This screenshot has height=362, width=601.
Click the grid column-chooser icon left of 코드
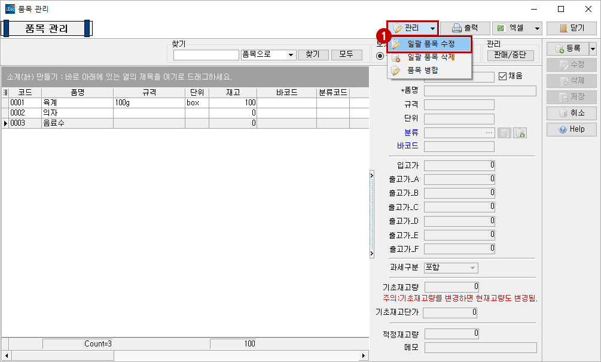[x=5, y=92]
